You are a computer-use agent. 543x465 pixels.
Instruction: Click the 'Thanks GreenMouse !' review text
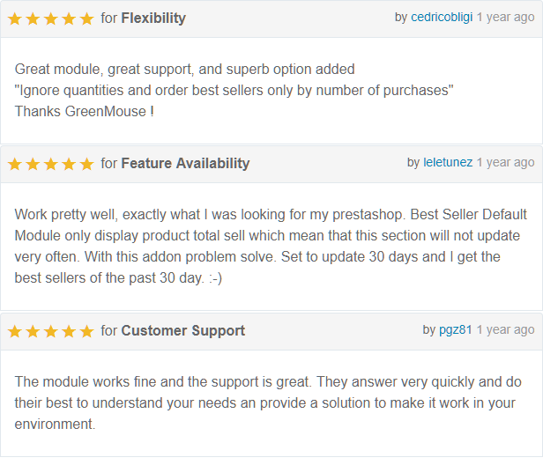[84, 111]
